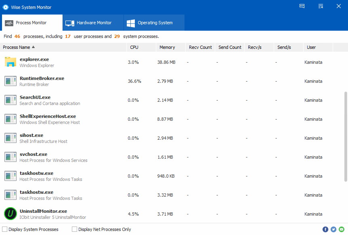
Task: Sort by Send/s column header
Action: [x=289, y=47]
